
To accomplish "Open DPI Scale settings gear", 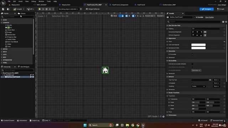I will pyautogui.click(x=164, y=117).
